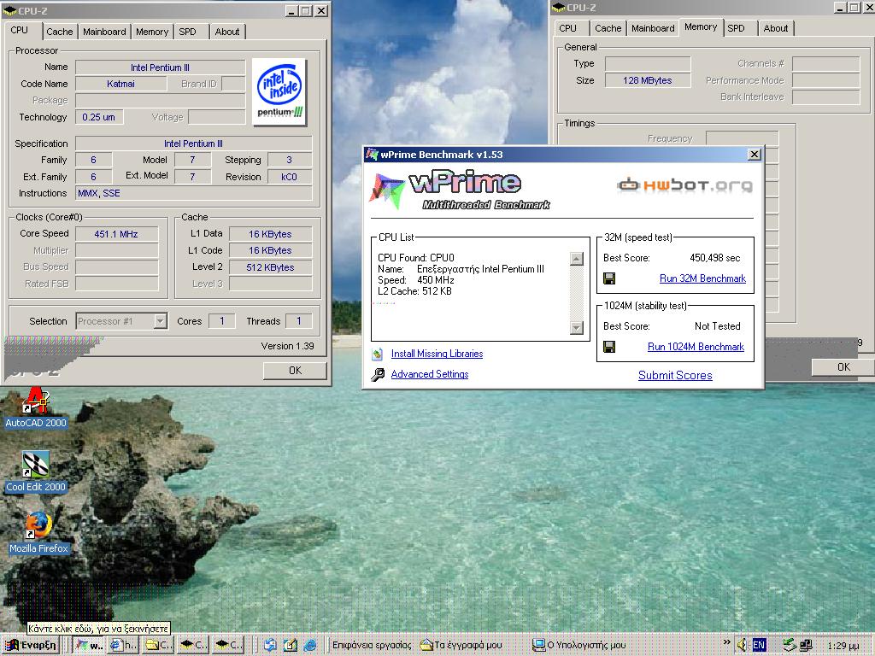Viewport: 875px width, 656px height.
Task: Click Run 1024M Benchmark link
Action: point(696,347)
